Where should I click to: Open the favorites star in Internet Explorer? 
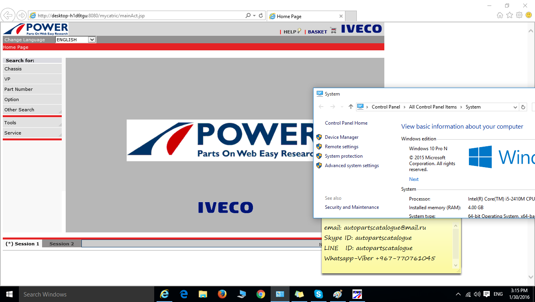point(509,15)
